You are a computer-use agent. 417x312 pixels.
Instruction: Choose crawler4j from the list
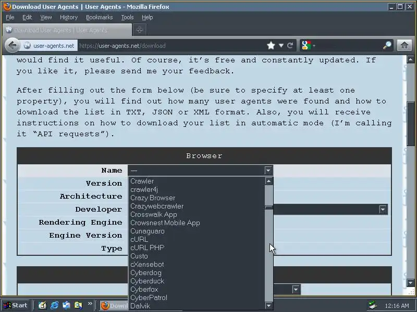[197, 189]
